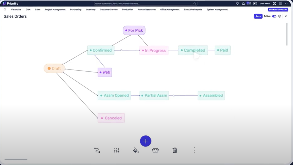
Task: Open the Financials menu
Action: (x=16, y=10)
